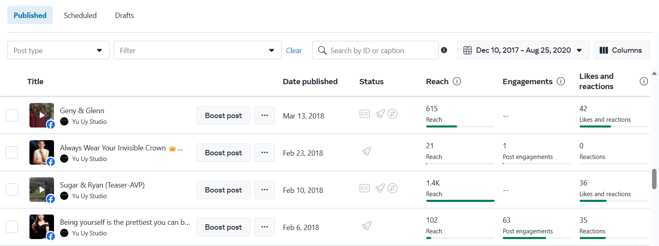The image size is (659, 246).
Task: Click crosspost icon in Sugar & Ryan row
Action: (392, 188)
